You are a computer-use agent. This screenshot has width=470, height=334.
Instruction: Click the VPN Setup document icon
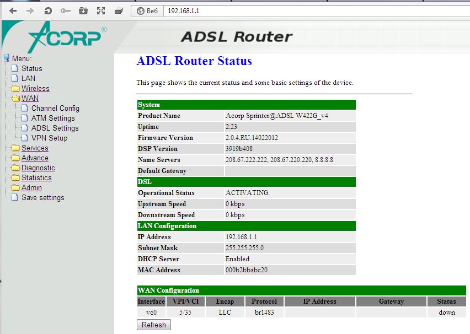25,137
